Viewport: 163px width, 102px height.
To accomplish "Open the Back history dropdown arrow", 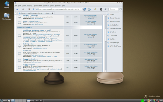I will pyautogui.click(x=20, y=9).
